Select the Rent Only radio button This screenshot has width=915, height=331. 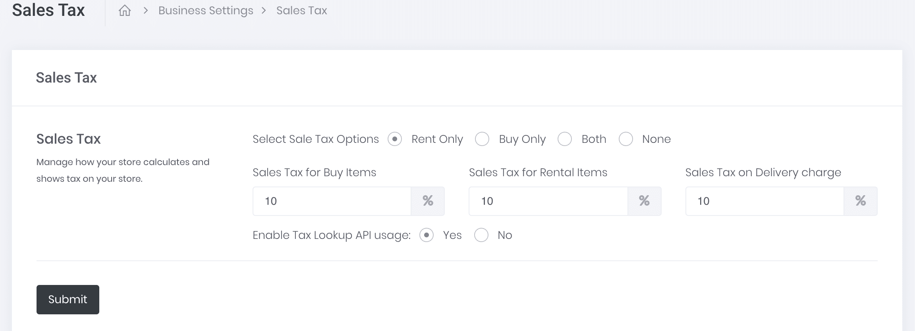pyautogui.click(x=395, y=139)
